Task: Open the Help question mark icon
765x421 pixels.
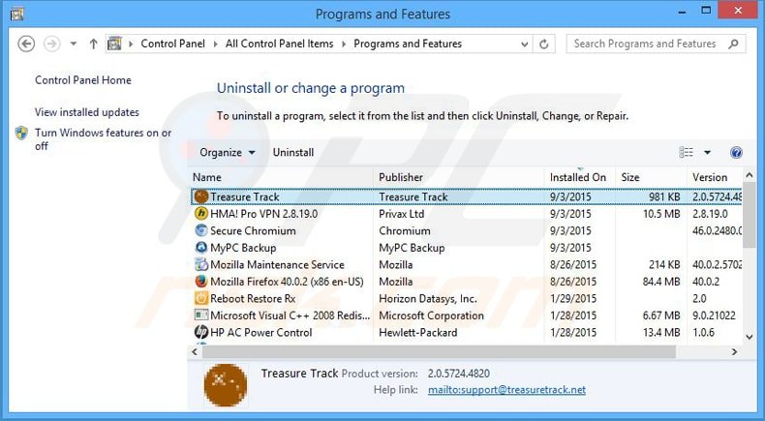Action: click(736, 153)
